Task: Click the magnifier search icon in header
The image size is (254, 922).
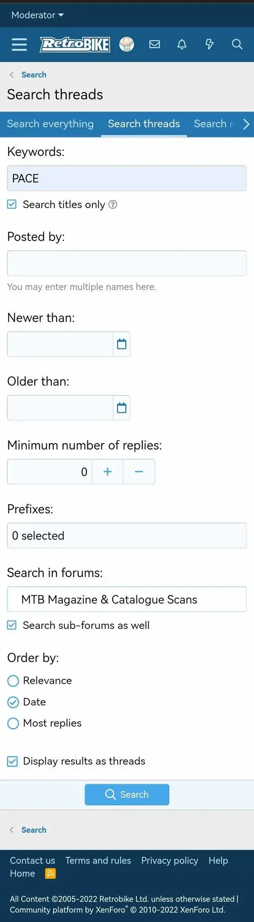Action: pyautogui.click(x=237, y=44)
